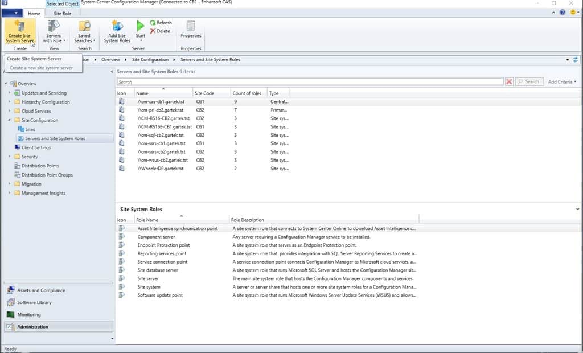Click the Search button
Image resolution: width=583 pixels, height=353 pixels.
tap(529, 81)
